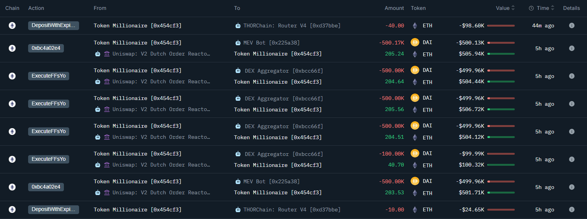Click DAI token icon next to -500.17K amount
Image resolution: width=587 pixels, height=219 pixels.
415,43
